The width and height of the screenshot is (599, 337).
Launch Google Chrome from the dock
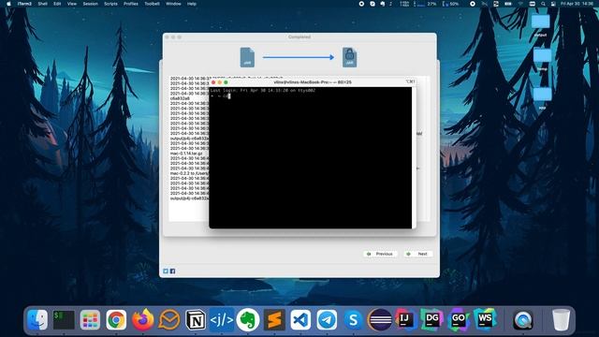[116, 319]
